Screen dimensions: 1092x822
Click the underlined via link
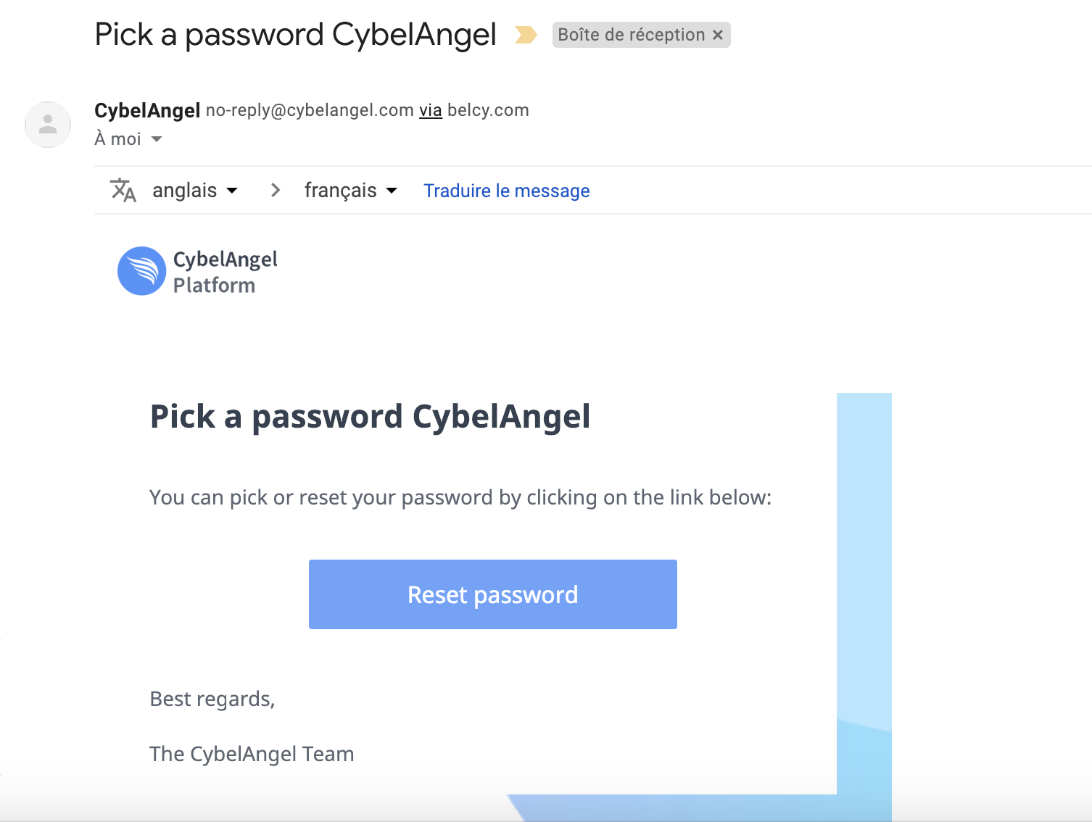click(x=430, y=110)
